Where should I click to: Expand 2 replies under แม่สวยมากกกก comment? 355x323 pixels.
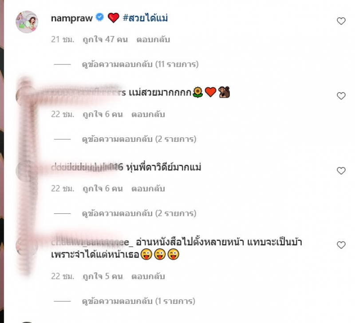[x=139, y=139]
